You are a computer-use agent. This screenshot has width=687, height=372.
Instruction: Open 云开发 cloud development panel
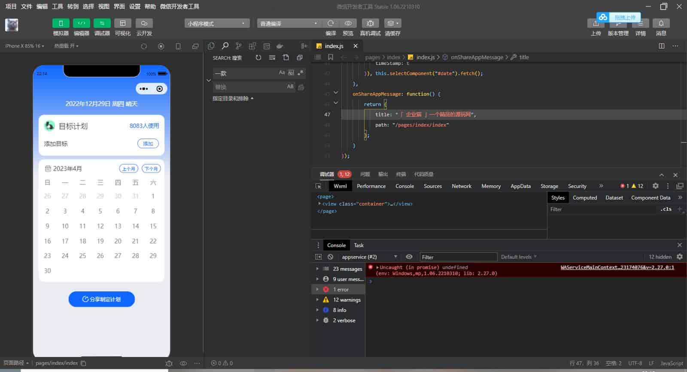[144, 23]
